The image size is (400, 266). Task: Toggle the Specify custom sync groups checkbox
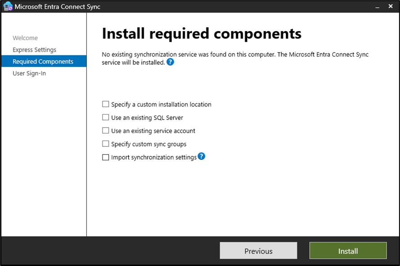pyautogui.click(x=106, y=144)
